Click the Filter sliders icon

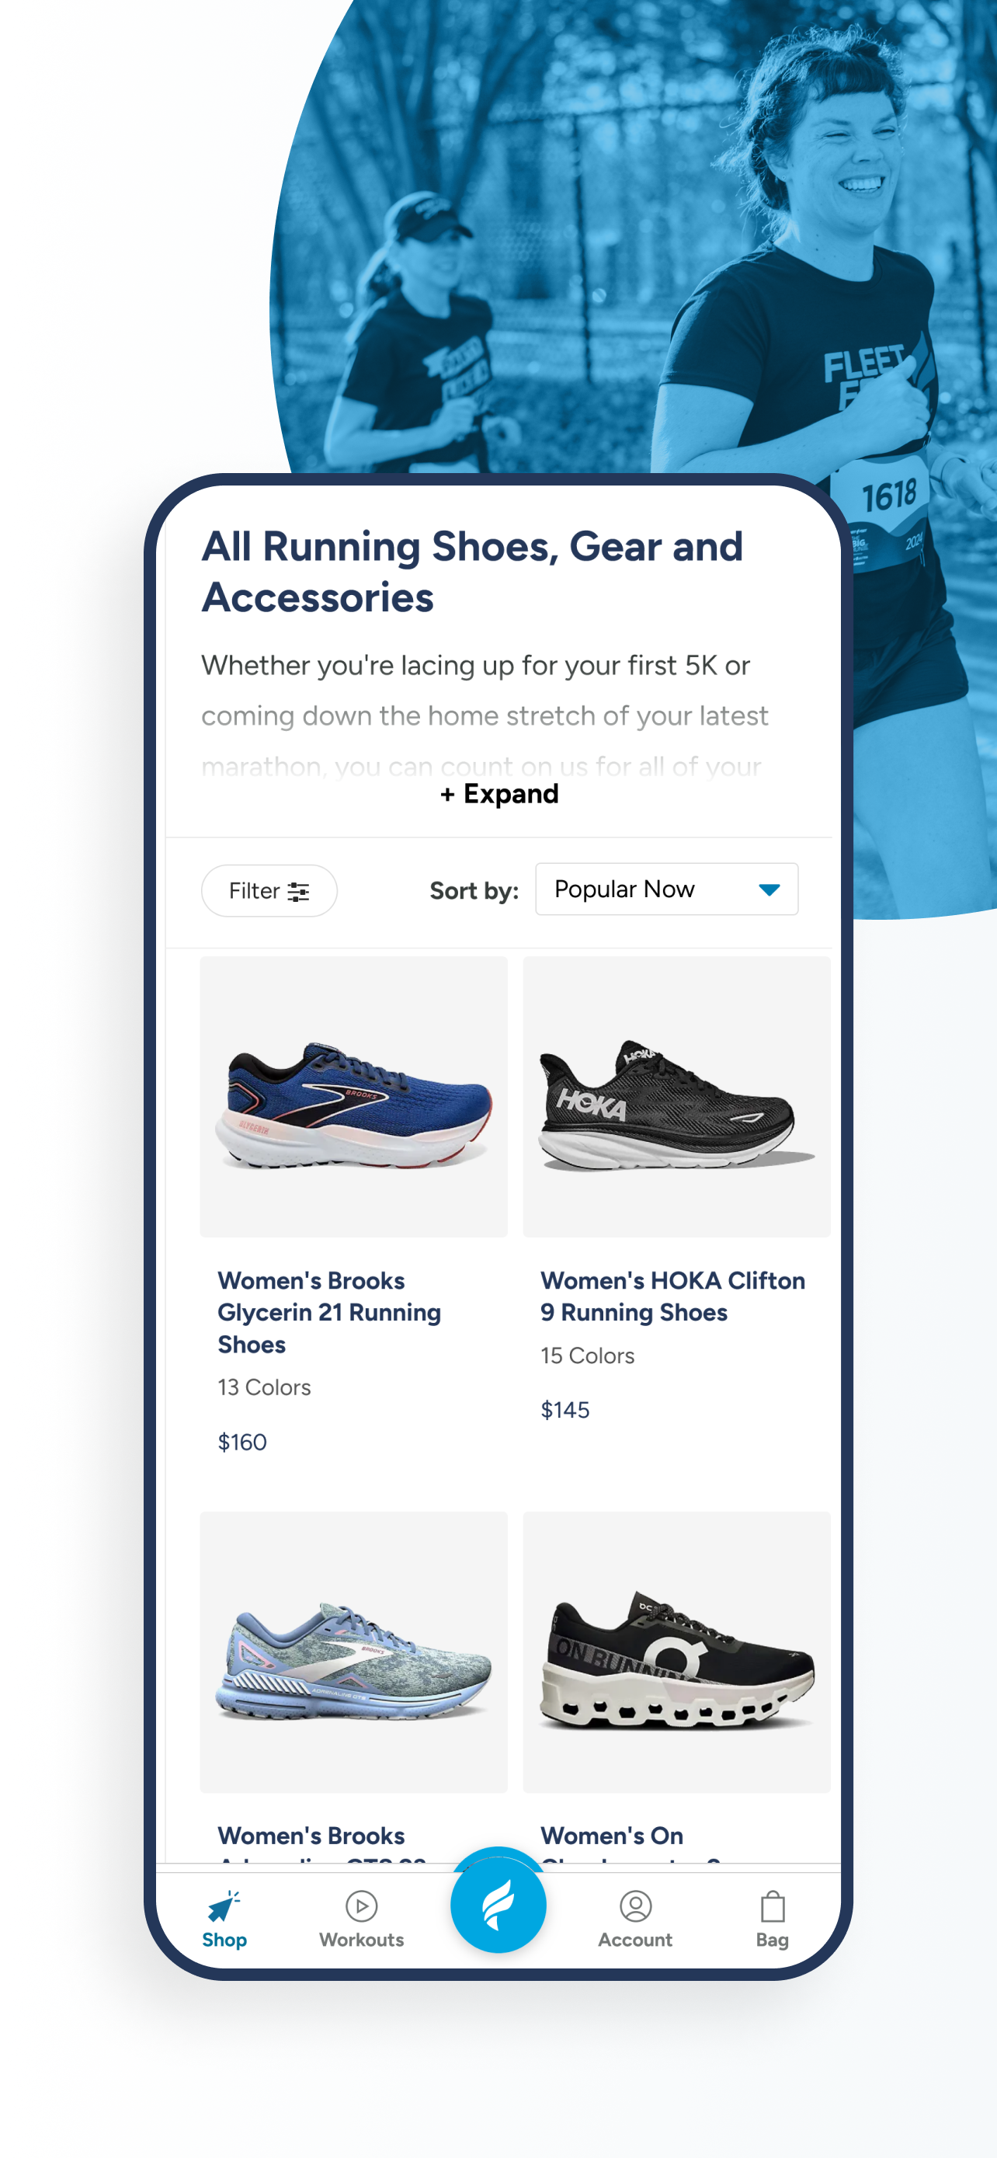(x=298, y=891)
